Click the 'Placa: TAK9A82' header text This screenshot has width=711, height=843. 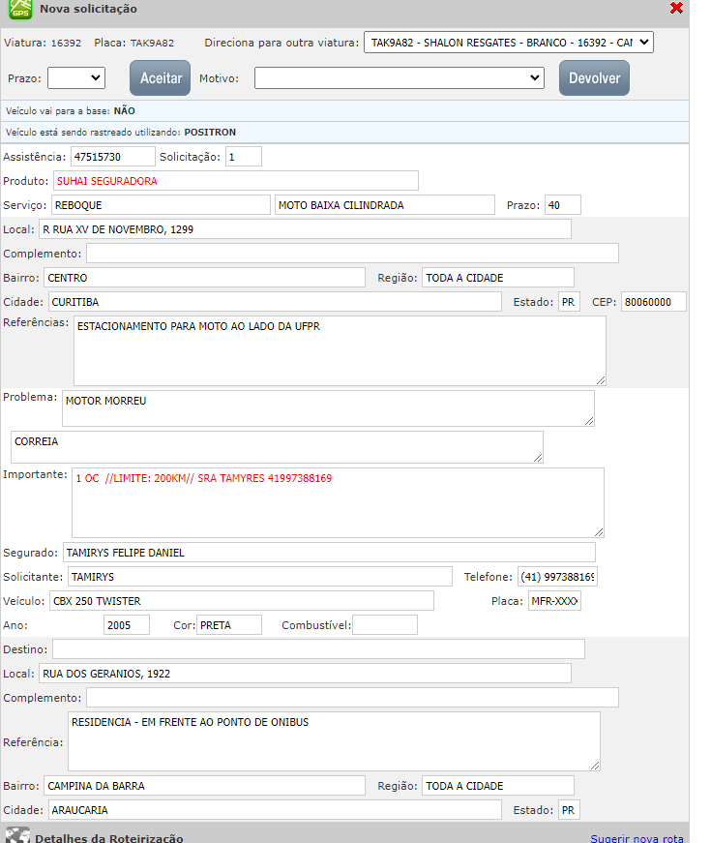tap(133, 43)
